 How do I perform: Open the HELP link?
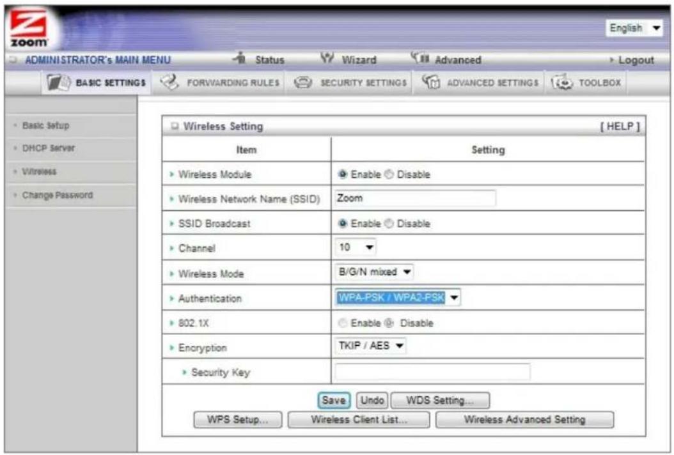coord(620,127)
